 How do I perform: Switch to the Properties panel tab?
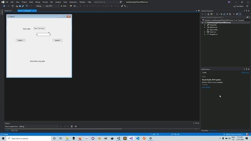205,130
